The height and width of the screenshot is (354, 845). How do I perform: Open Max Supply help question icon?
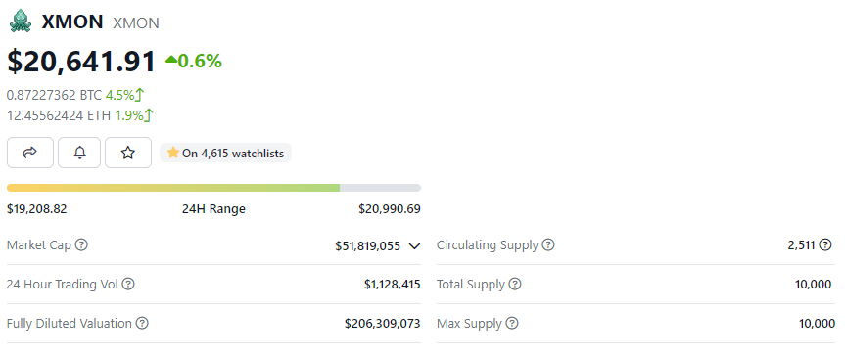512,324
